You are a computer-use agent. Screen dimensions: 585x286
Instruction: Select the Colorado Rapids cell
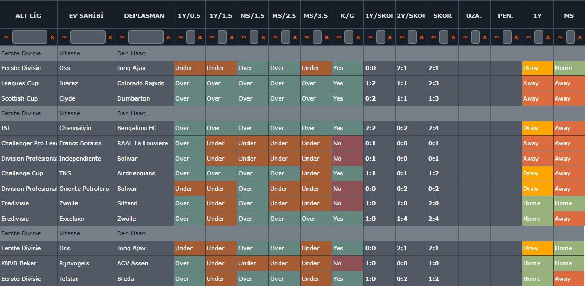pyautogui.click(x=145, y=83)
